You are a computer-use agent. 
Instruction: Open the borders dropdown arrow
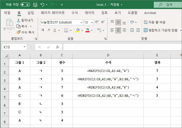pos(70,30)
